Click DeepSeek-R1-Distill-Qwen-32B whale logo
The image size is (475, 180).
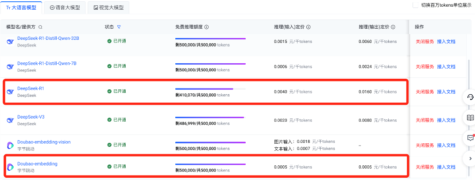(11, 42)
